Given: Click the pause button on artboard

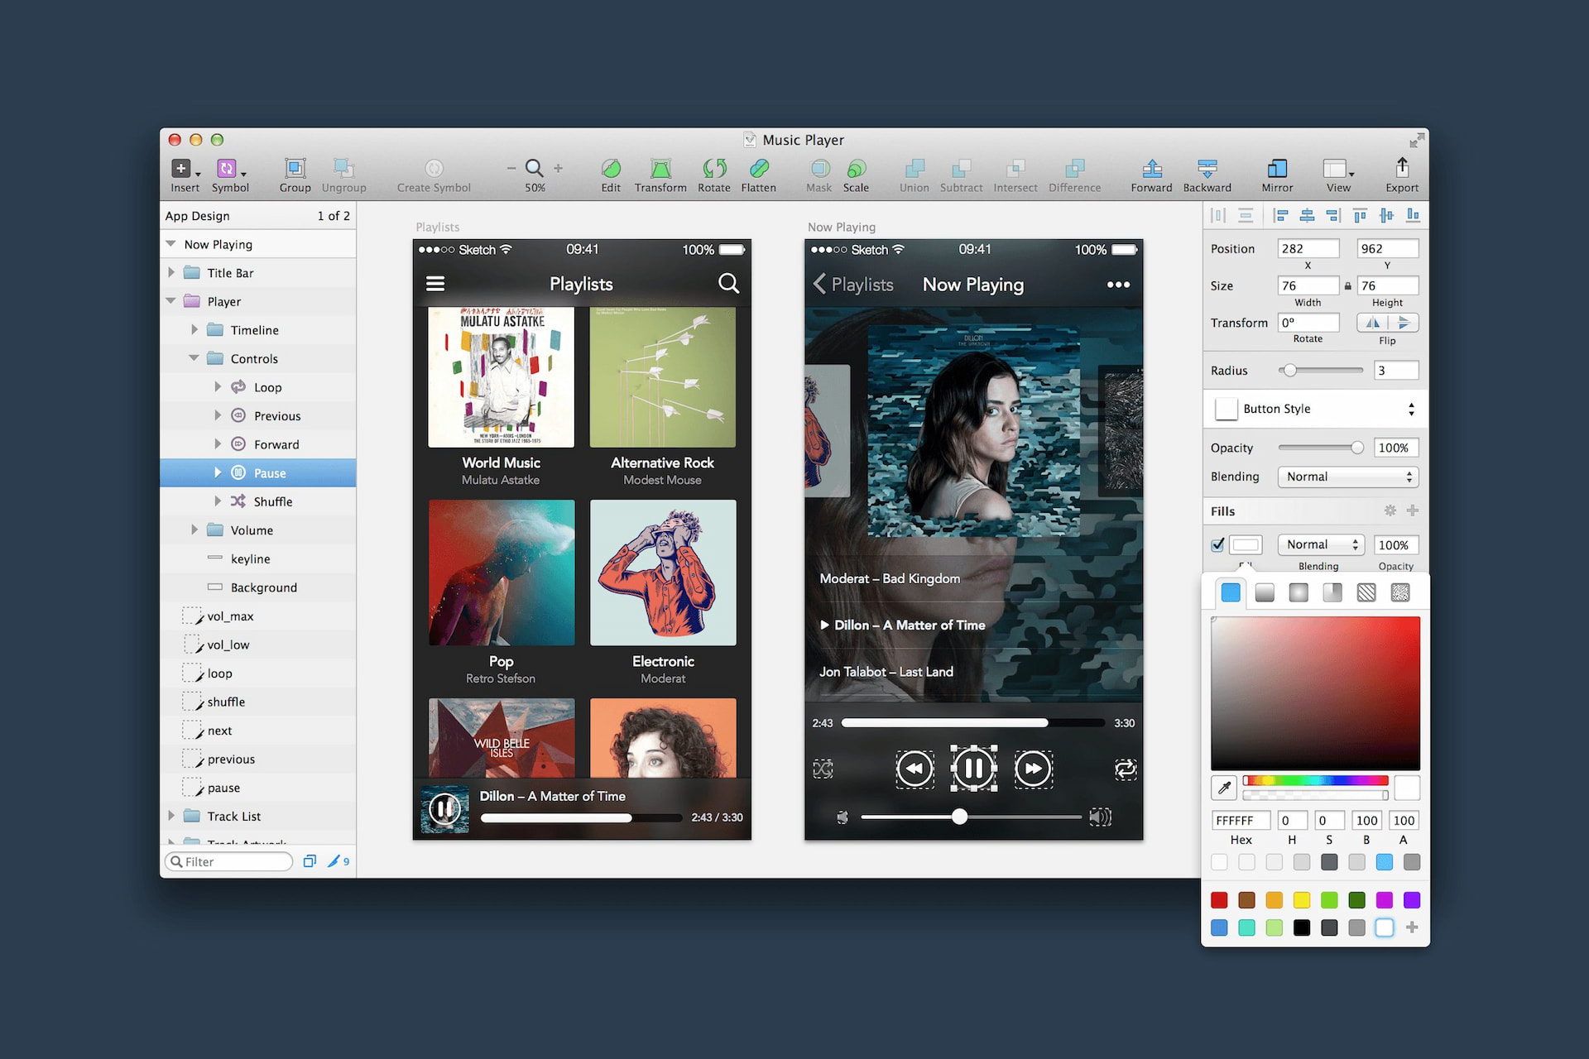Looking at the screenshot, I should coord(974,769).
